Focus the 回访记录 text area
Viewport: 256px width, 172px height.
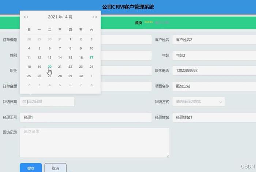point(95,143)
